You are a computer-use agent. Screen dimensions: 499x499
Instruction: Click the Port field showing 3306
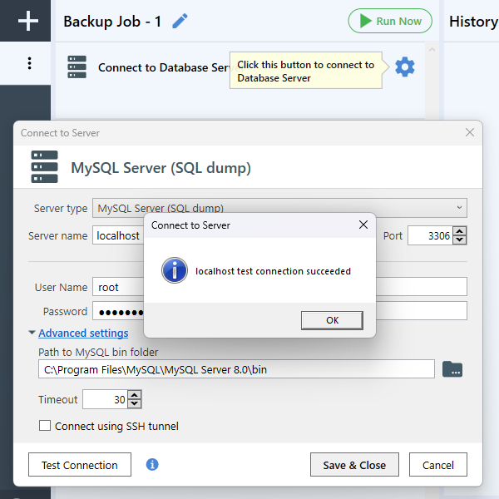point(430,235)
